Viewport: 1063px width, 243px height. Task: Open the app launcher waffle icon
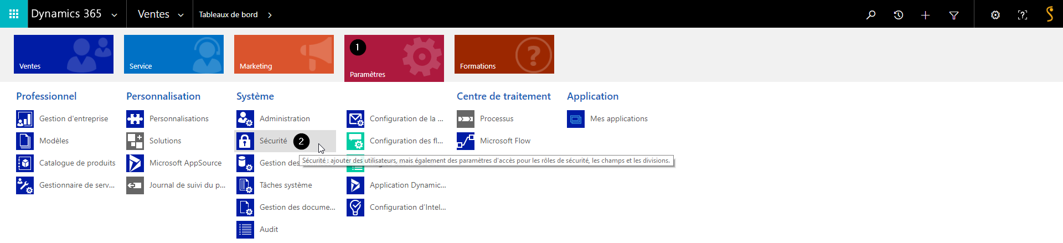14,14
